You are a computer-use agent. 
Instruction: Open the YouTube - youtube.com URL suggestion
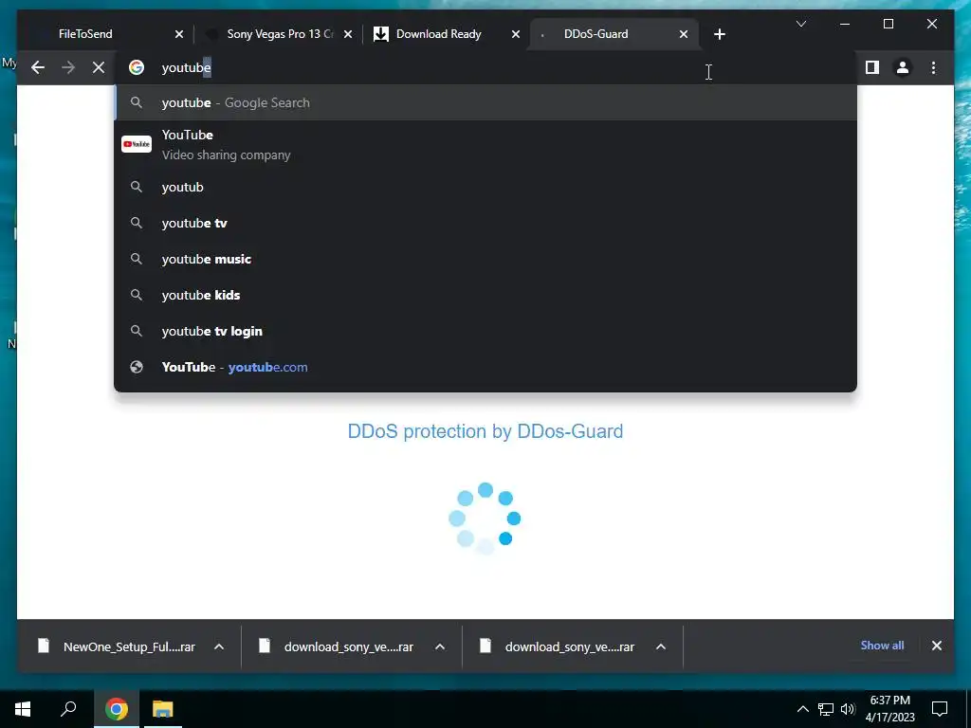click(x=485, y=367)
